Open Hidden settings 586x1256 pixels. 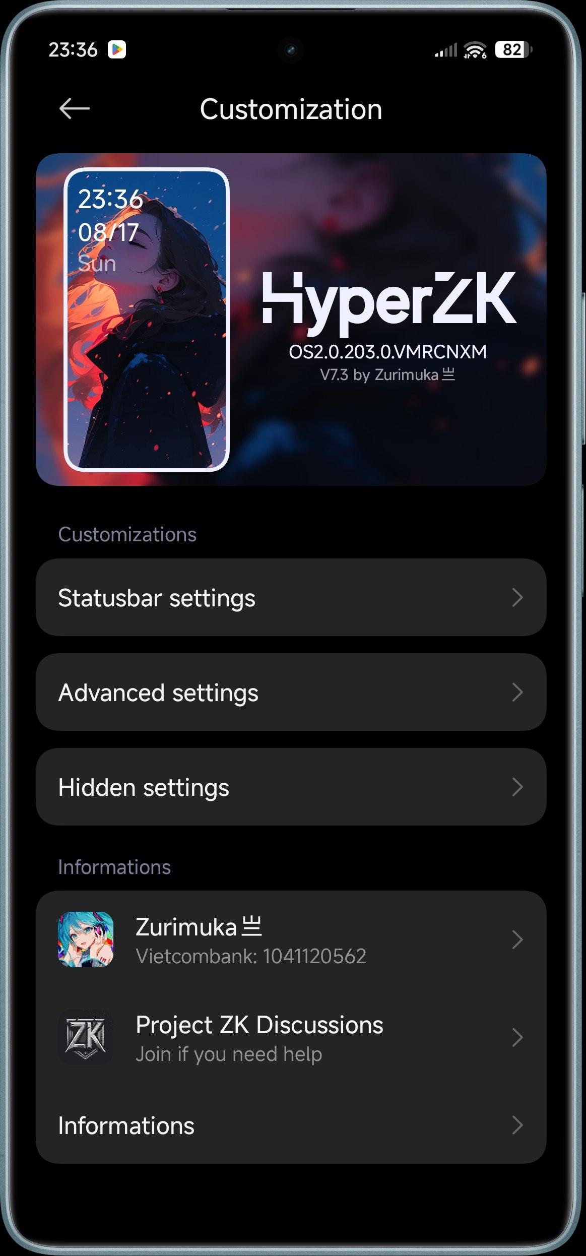coord(291,787)
